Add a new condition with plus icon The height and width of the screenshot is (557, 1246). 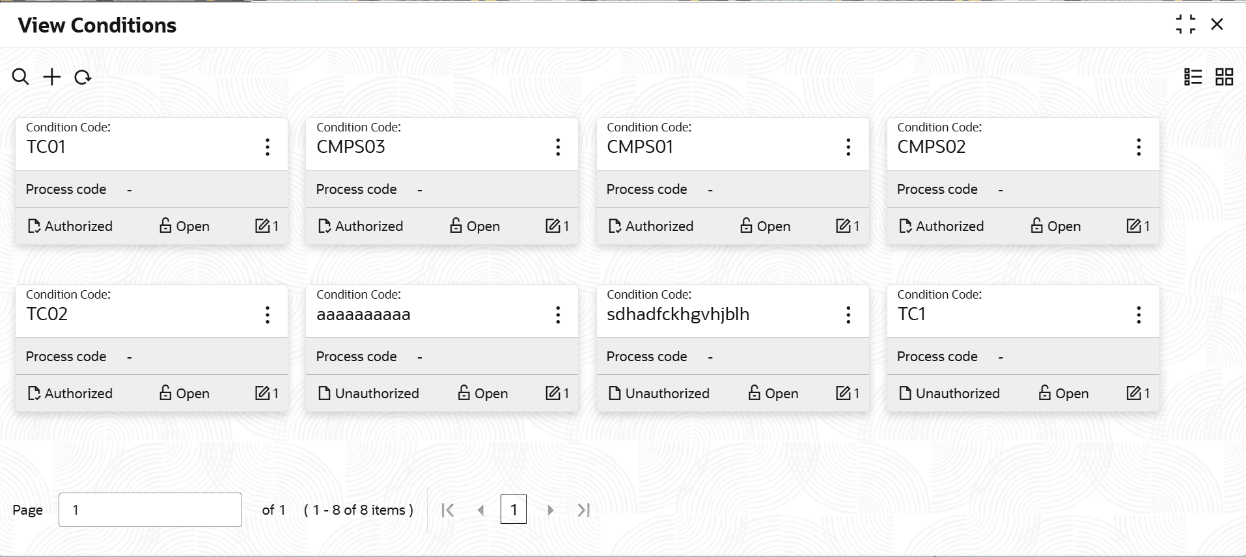click(51, 77)
